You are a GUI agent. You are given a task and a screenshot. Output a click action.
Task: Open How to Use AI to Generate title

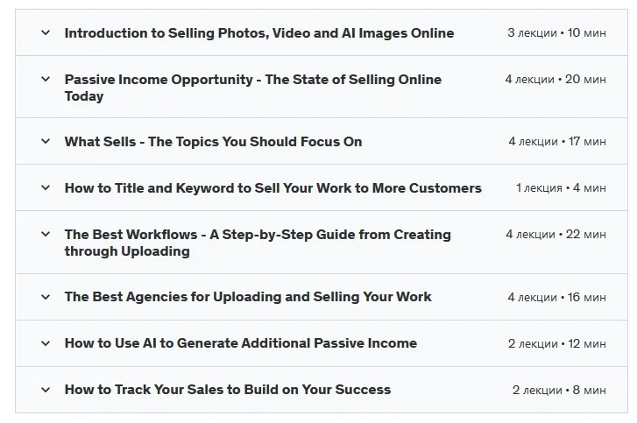click(x=240, y=343)
